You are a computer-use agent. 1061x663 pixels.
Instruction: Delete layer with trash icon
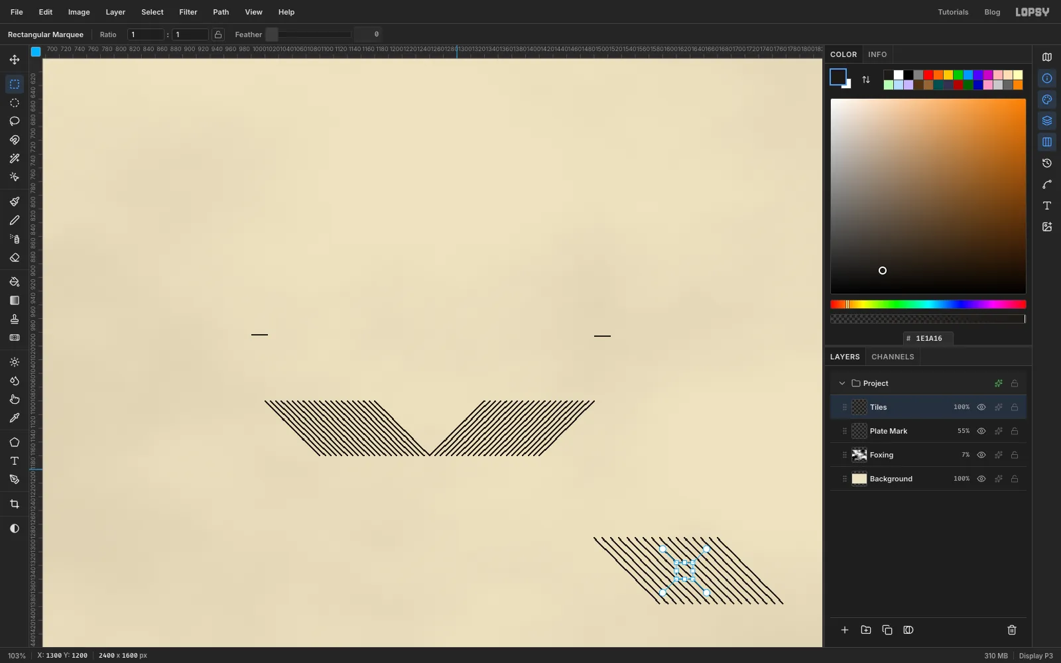pyautogui.click(x=1012, y=630)
